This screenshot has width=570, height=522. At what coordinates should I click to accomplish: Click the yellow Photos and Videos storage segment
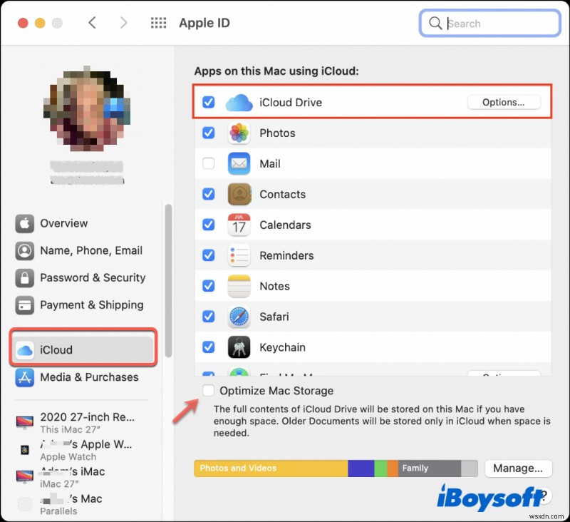tap(264, 469)
